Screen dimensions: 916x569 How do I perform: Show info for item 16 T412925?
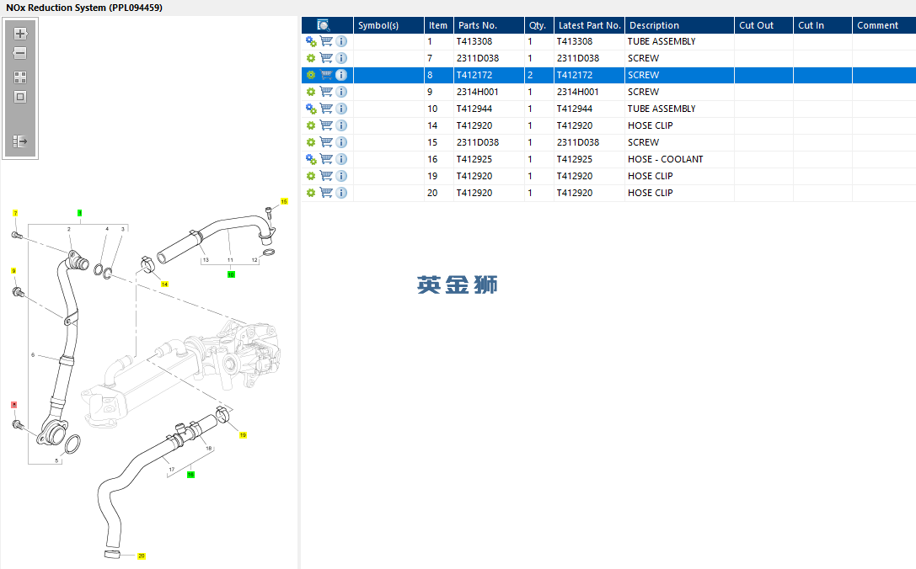342,159
